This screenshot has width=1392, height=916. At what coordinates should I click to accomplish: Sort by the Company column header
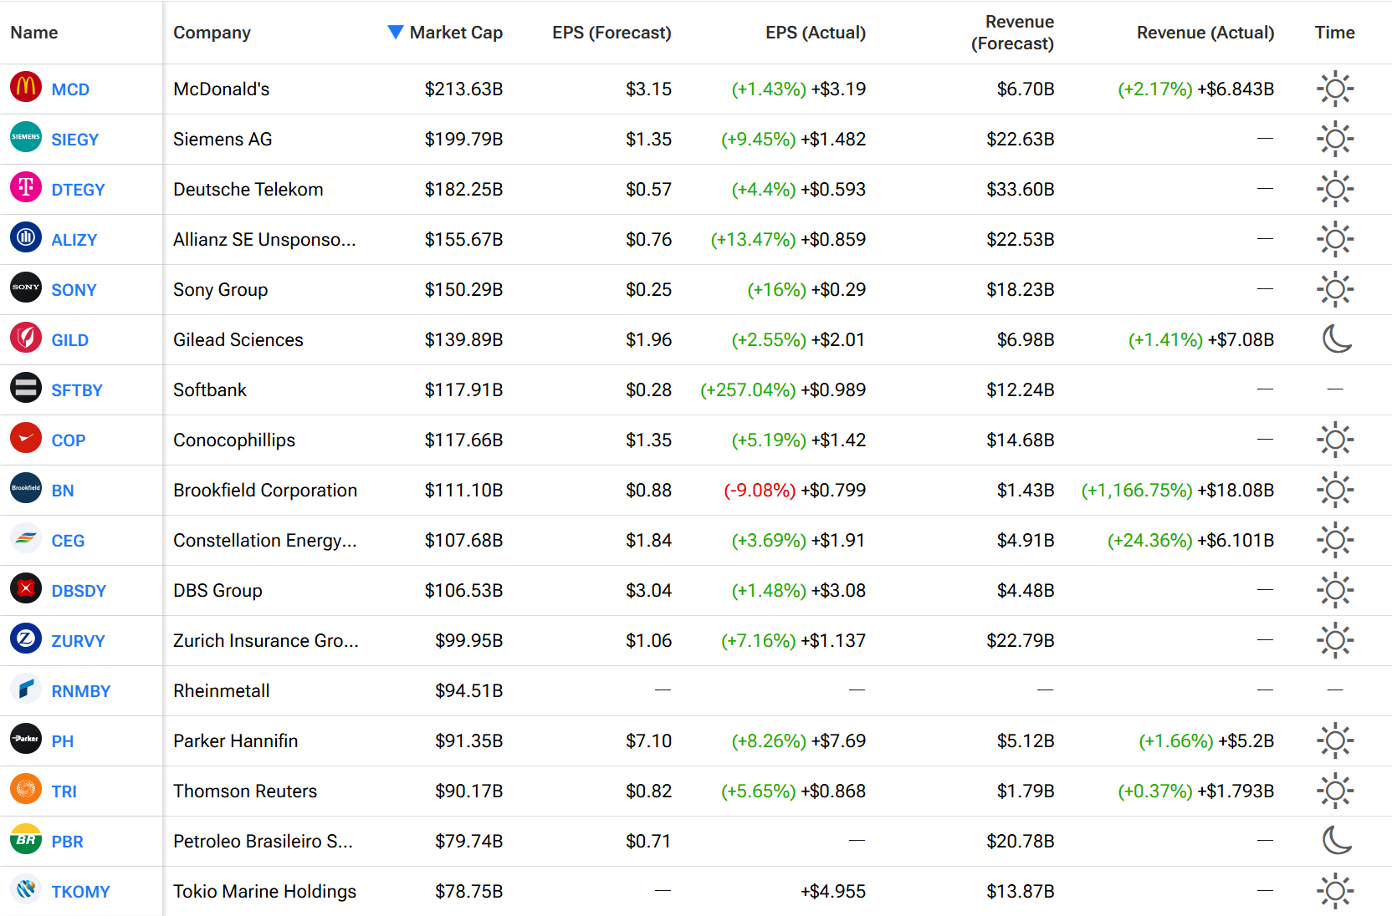[x=212, y=33]
